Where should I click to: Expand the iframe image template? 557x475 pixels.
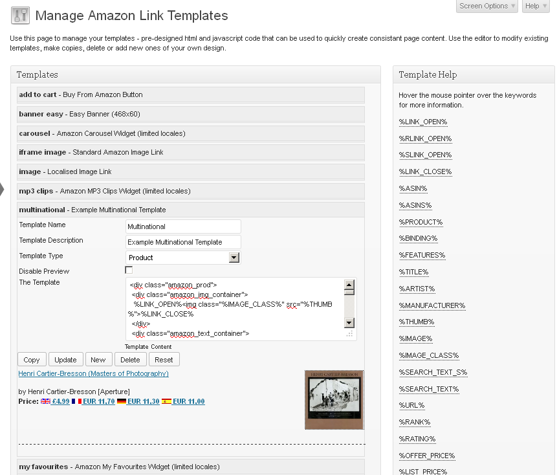click(x=191, y=153)
